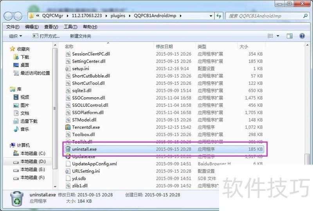Image resolution: width=313 pixels, height=211 pixels.
Task: Click the Music (音乐) note icon
Action: [16, 129]
